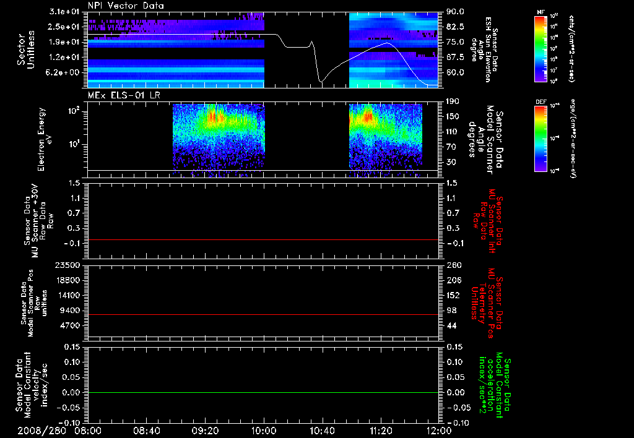The width and height of the screenshot is (634, 438).
Task: Click the red line in MU Scanner +30V plot
Action: 263,239
